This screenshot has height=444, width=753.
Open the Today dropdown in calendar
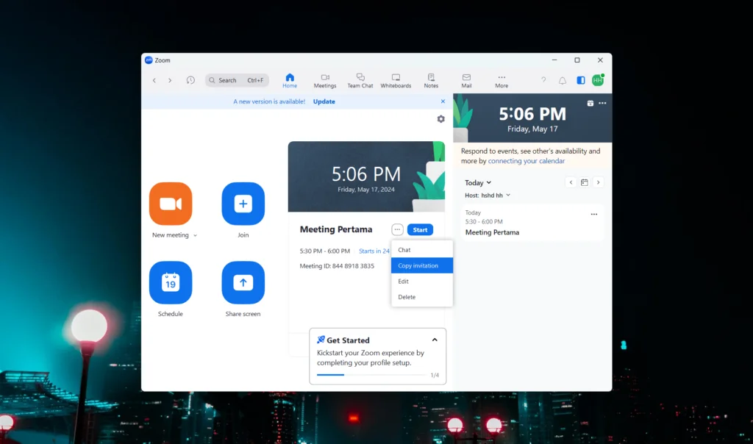(x=478, y=183)
